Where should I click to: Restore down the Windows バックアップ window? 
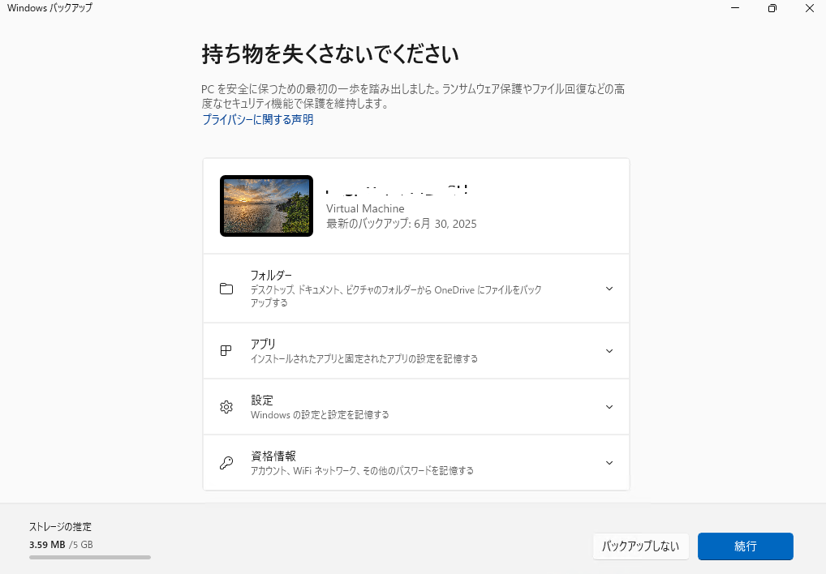(x=772, y=8)
